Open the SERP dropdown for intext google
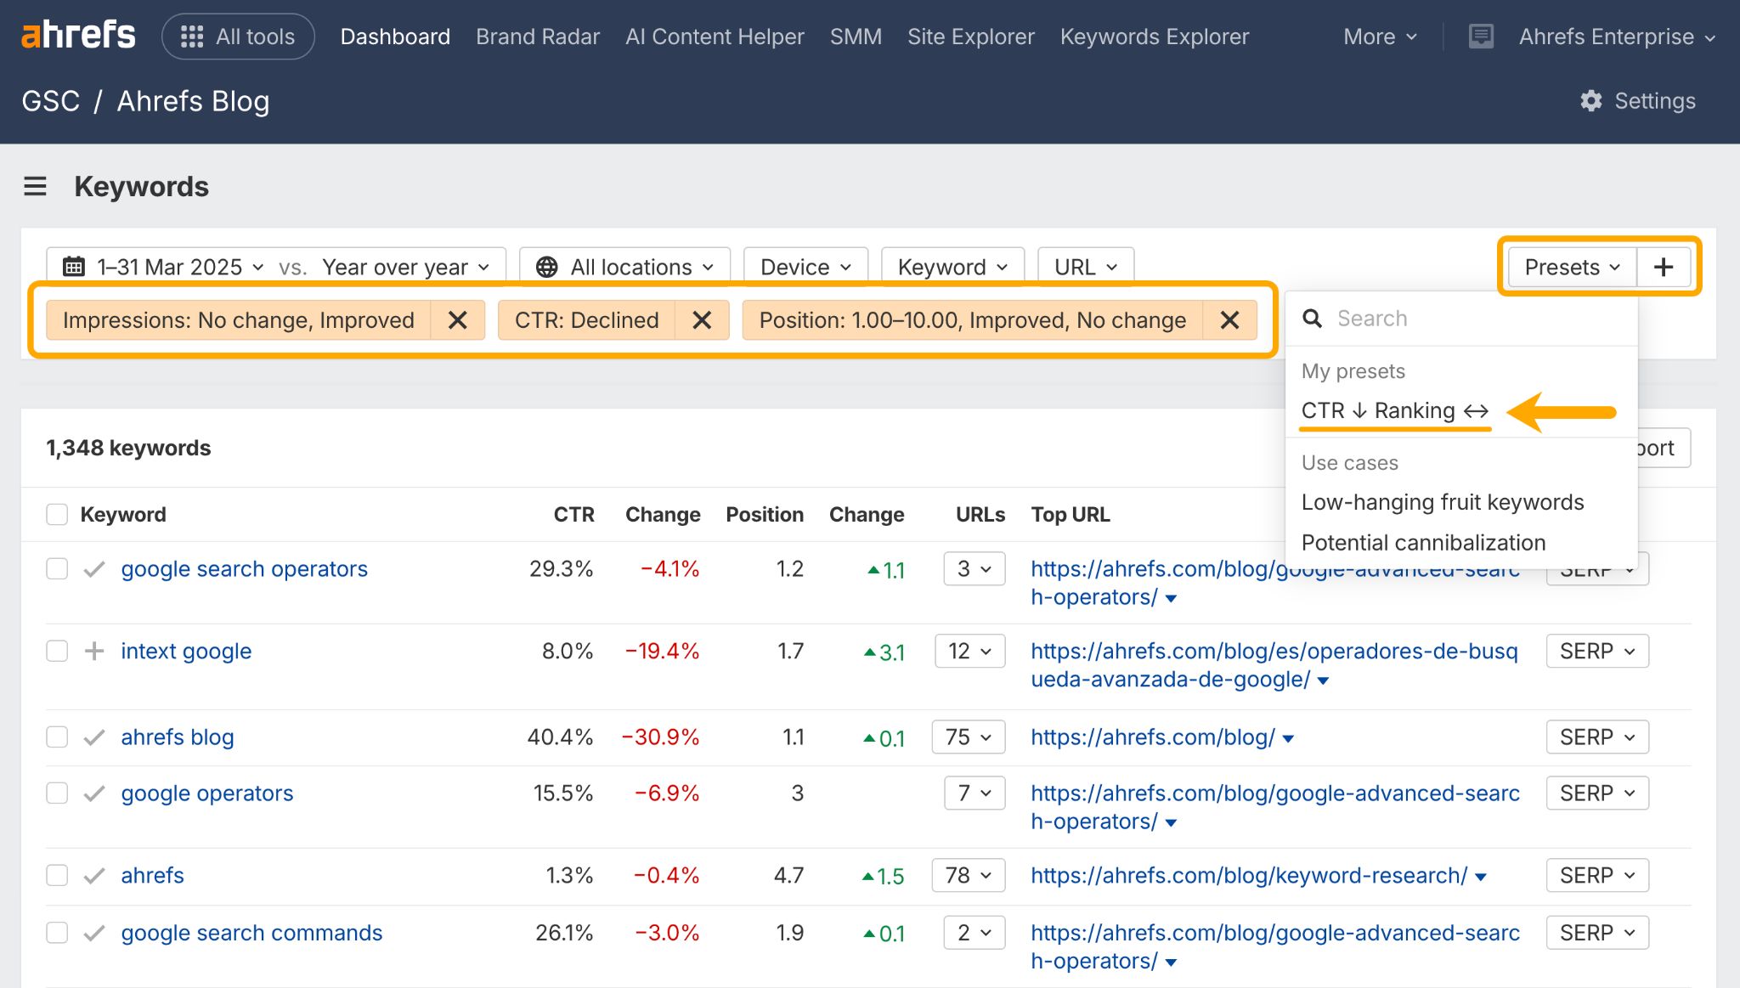This screenshot has width=1740, height=988. (x=1597, y=651)
